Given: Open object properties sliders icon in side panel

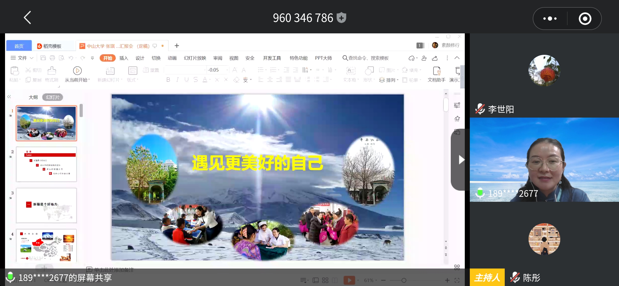Looking at the screenshot, I should tap(457, 105).
